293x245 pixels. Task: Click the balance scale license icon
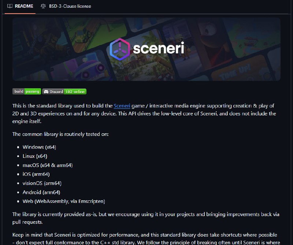click(x=43, y=6)
